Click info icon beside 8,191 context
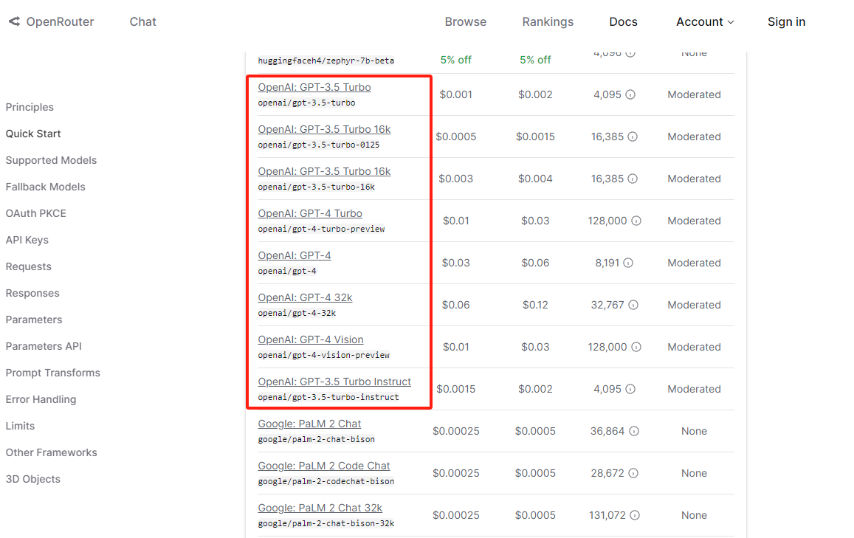The width and height of the screenshot is (854, 538). (628, 263)
